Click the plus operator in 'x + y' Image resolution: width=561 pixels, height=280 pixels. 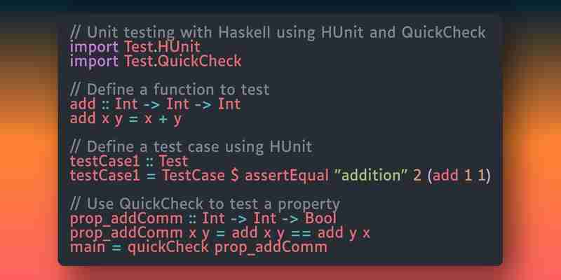163,119
